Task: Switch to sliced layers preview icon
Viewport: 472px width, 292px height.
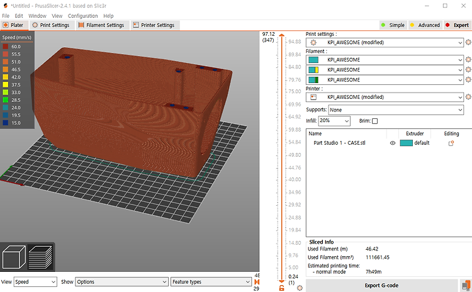Action: [x=40, y=257]
